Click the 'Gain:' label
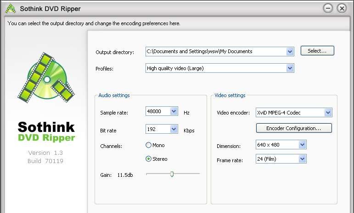The height and width of the screenshot is (213, 354). click(106, 175)
